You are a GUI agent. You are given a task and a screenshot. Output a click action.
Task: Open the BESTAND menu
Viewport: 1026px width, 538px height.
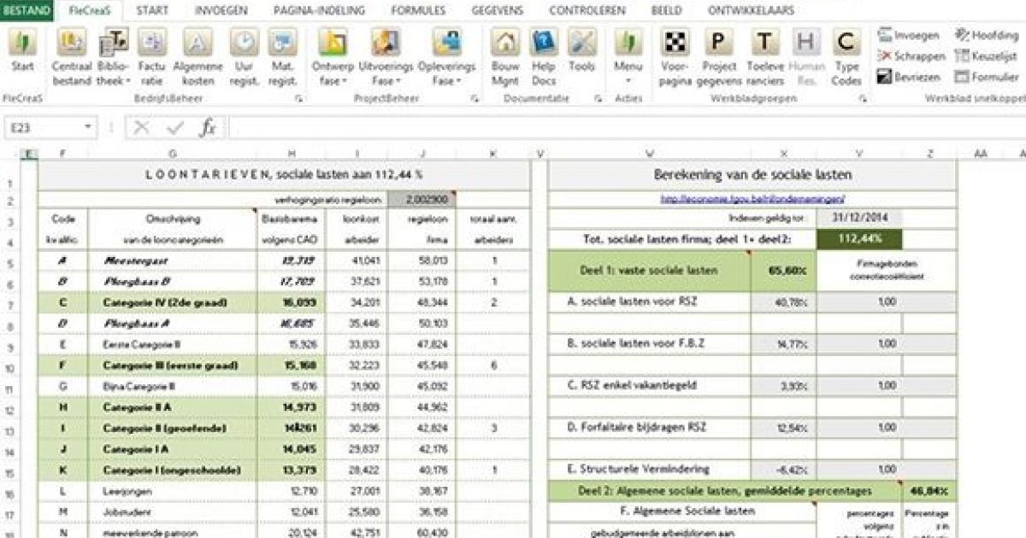pos(24,11)
